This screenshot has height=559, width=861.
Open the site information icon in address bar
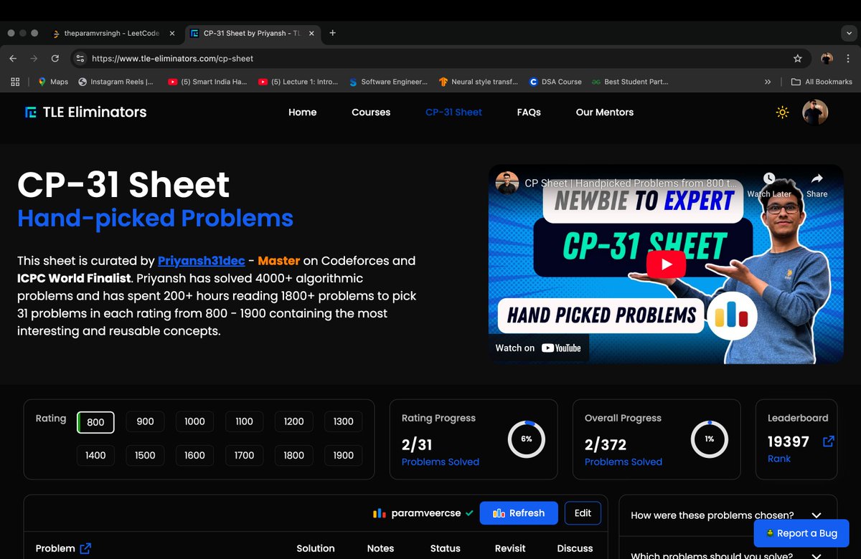(x=80, y=59)
